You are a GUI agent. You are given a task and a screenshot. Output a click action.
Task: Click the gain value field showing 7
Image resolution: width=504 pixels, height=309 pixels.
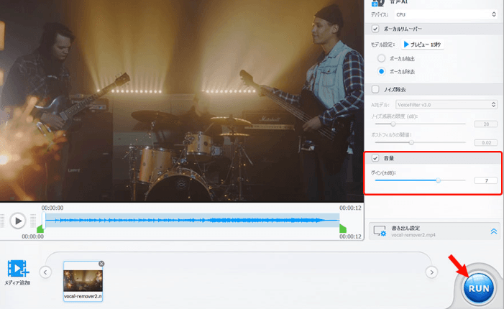click(486, 180)
